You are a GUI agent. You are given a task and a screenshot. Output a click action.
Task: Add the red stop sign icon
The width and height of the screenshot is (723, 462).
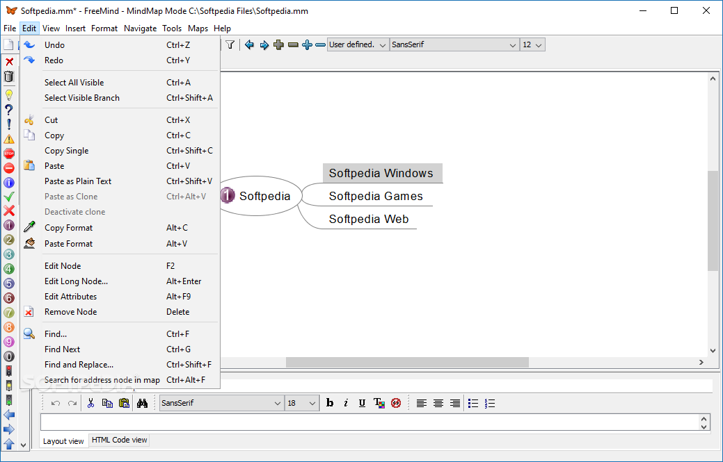pyautogui.click(x=9, y=154)
